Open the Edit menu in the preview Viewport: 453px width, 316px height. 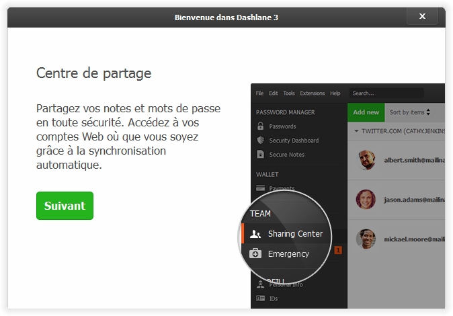pyautogui.click(x=274, y=93)
